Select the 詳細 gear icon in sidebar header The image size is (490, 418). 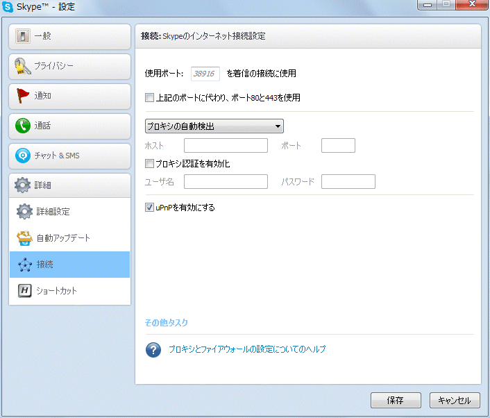pyautogui.click(x=22, y=185)
